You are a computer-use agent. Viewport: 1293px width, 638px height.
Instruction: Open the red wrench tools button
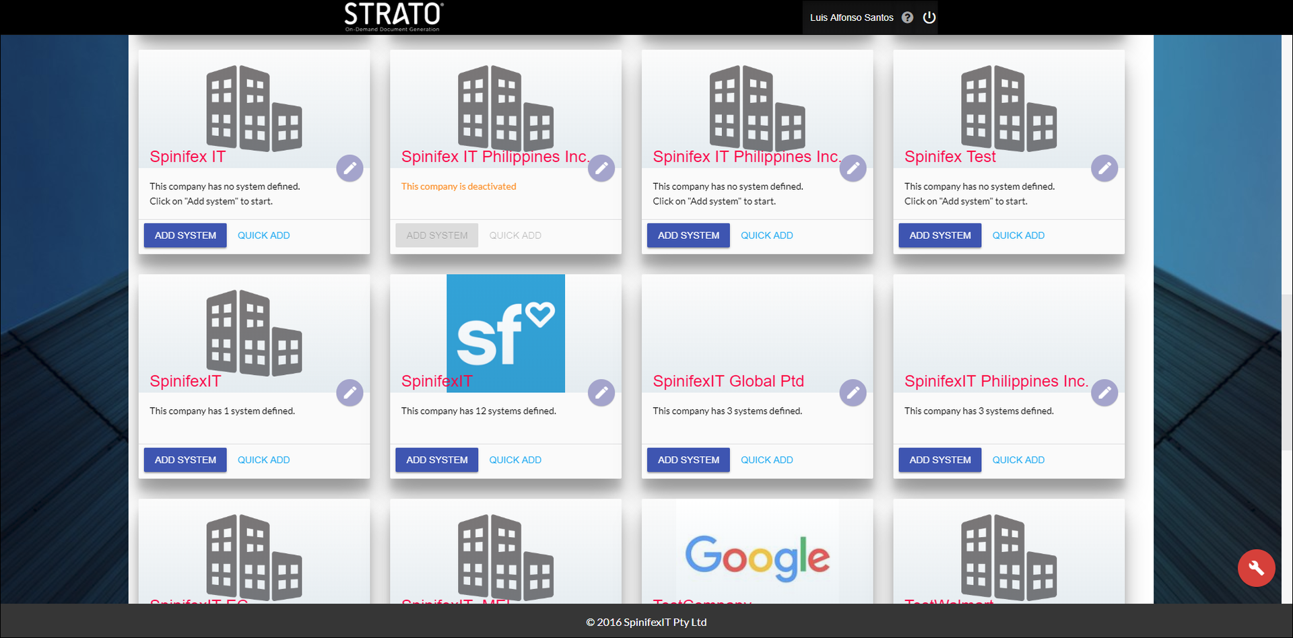[x=1256, y=568]
